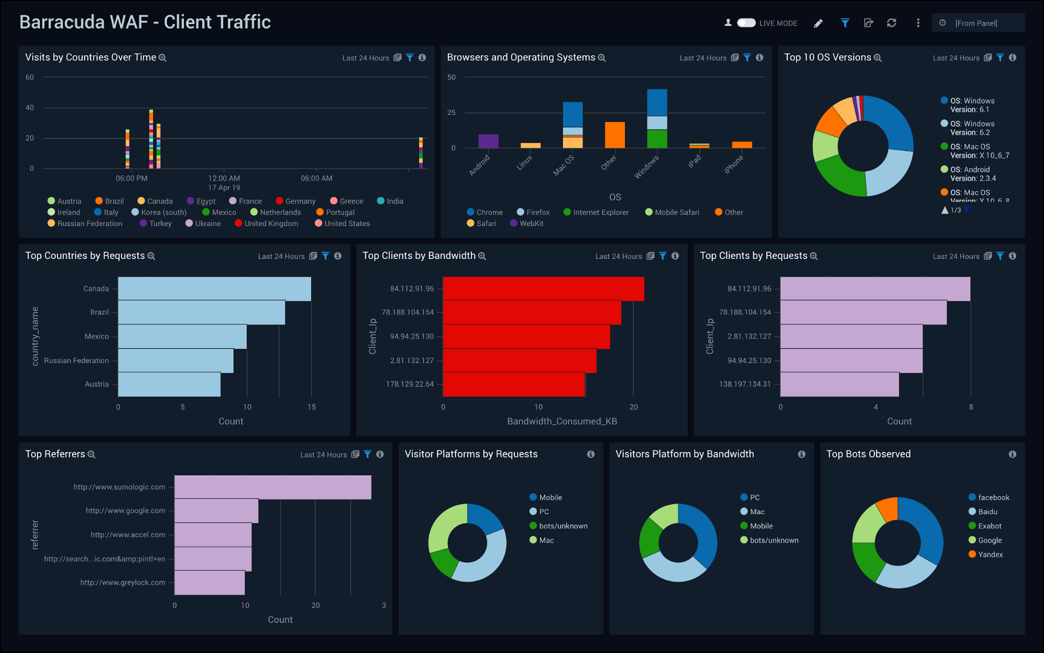This screenshot has width=1044, height=653.
Task: Click the orange color dot next to Brazil
Action: click(x=99, y=201)
